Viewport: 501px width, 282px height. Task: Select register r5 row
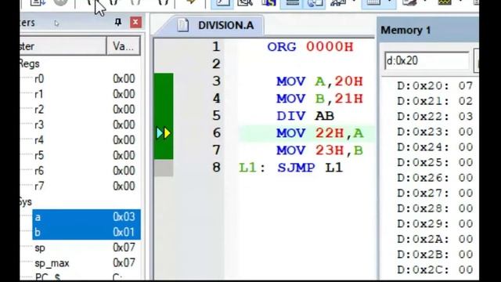(x=85, y=155)
